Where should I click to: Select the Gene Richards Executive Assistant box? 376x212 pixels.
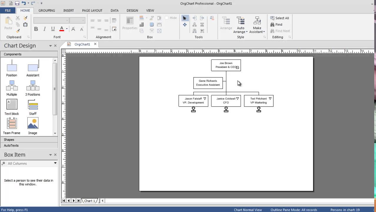coord(208,83)
